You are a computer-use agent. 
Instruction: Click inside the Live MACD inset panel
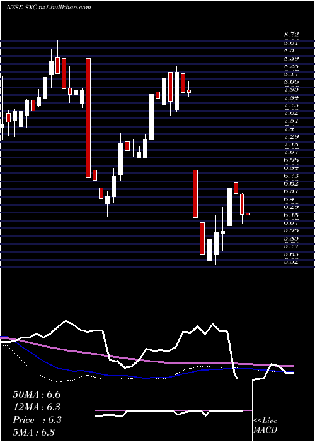(x=173, y=410)
